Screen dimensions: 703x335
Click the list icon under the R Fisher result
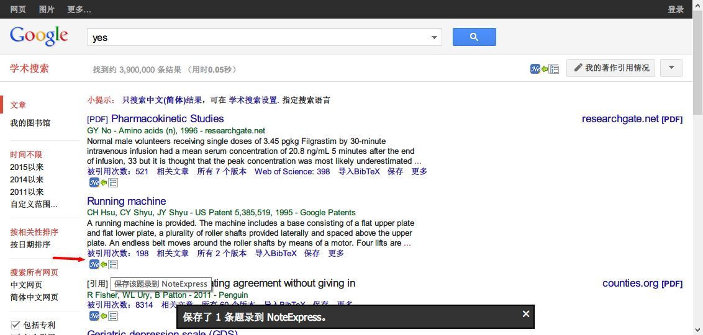[113, 316]
